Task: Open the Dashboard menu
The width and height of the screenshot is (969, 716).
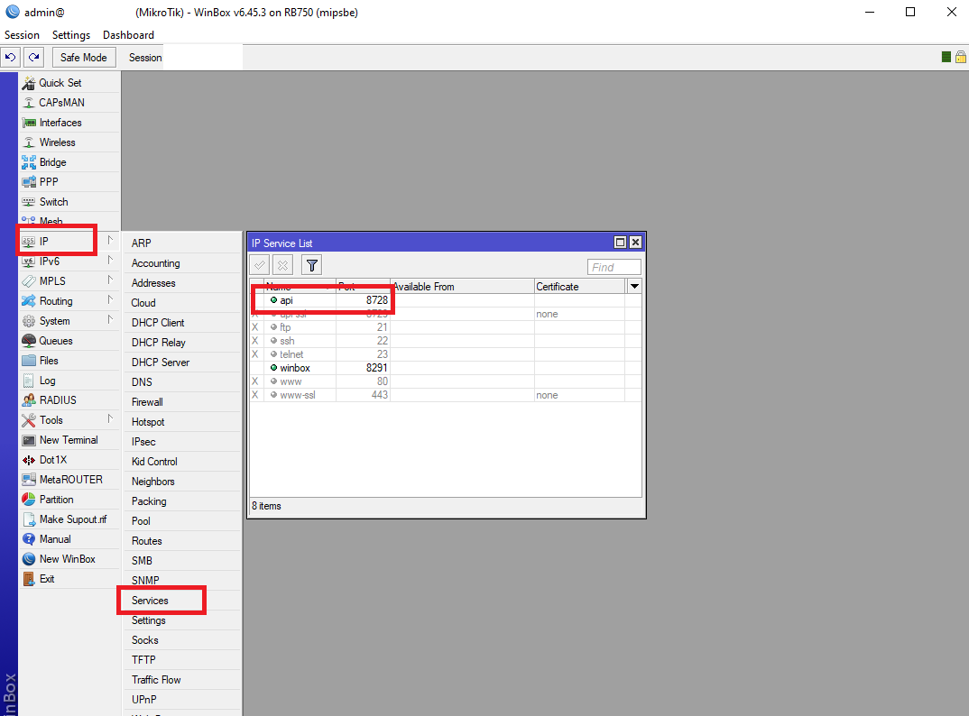Action: tap(128, 35)
